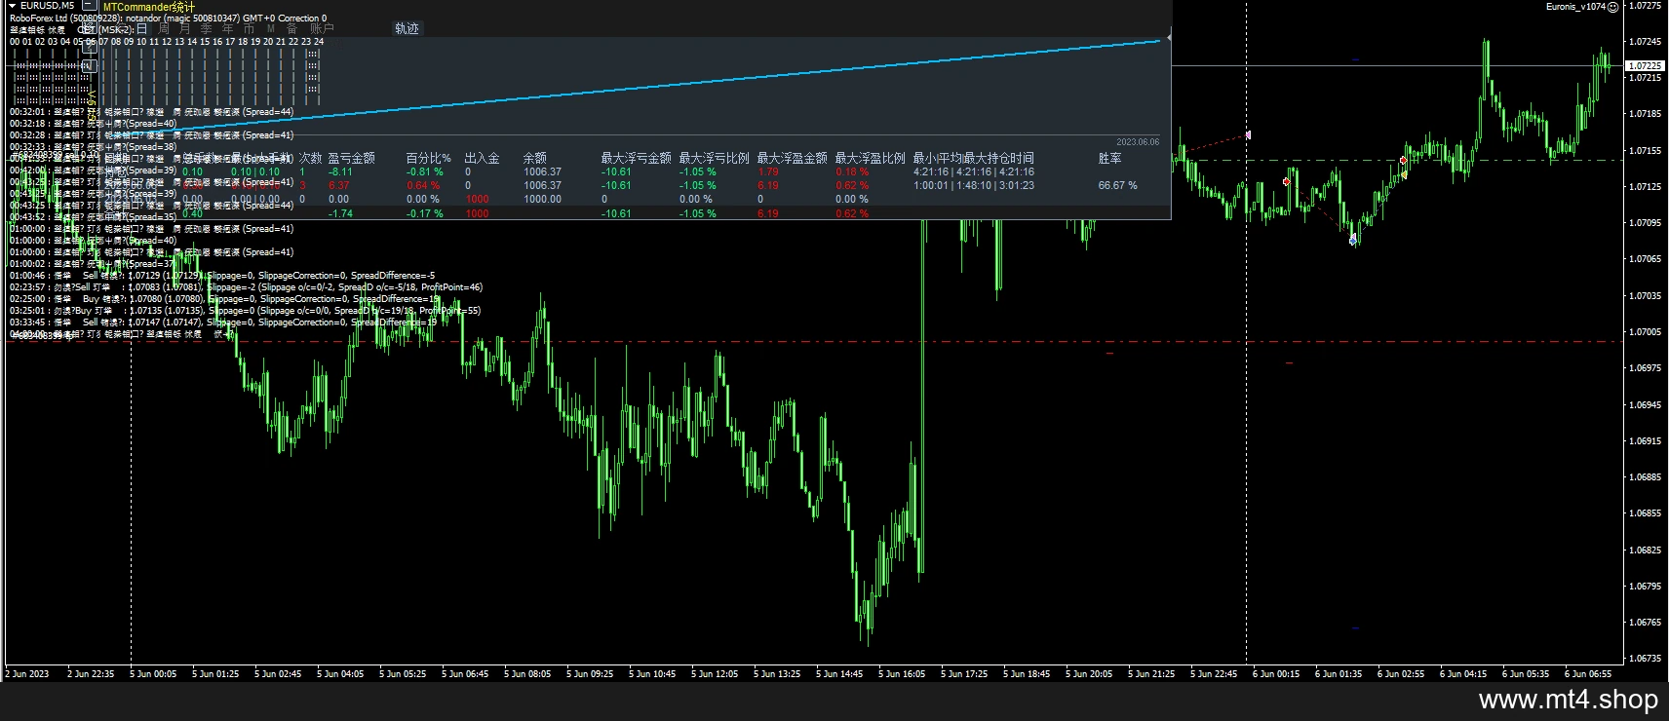Open the 备 statistics tab

pyautogui.click(x=291, y=29)
